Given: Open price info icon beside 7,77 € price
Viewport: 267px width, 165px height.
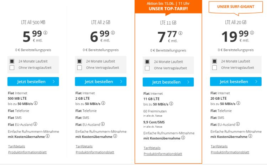Looking at the screenshot, I should click(x=180, y=33).
